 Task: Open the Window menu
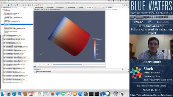point(31,1)
